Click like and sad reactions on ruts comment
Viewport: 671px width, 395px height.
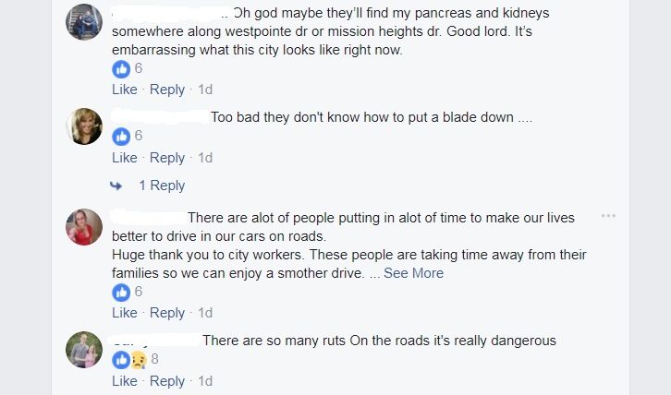point(130,359)
